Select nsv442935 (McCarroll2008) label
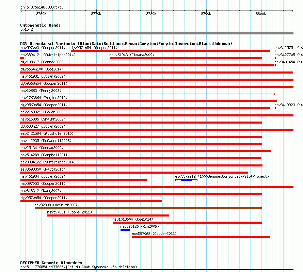The image size is (303, 272). (46, 141)
